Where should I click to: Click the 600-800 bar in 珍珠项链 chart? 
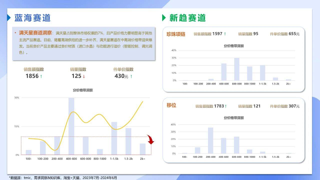pyautogui.click(x=236, y=69)
